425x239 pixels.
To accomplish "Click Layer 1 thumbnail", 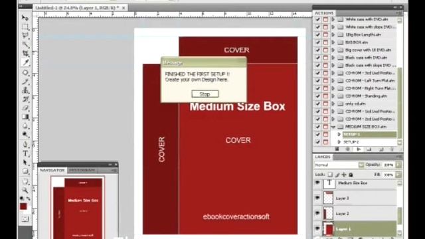I will [329, 228].
